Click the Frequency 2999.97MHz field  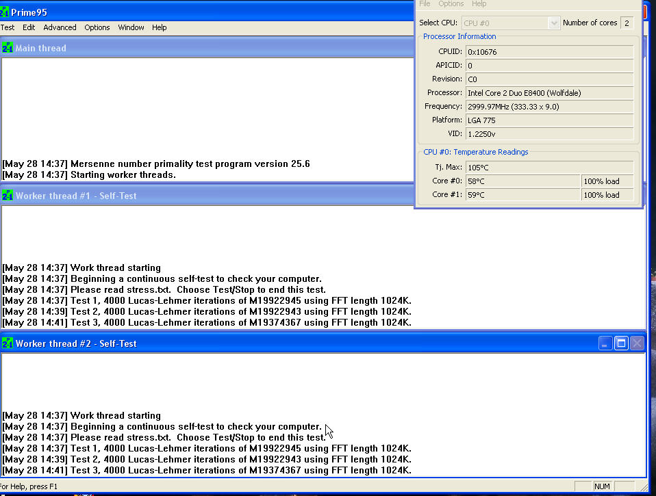coord(549,107)
